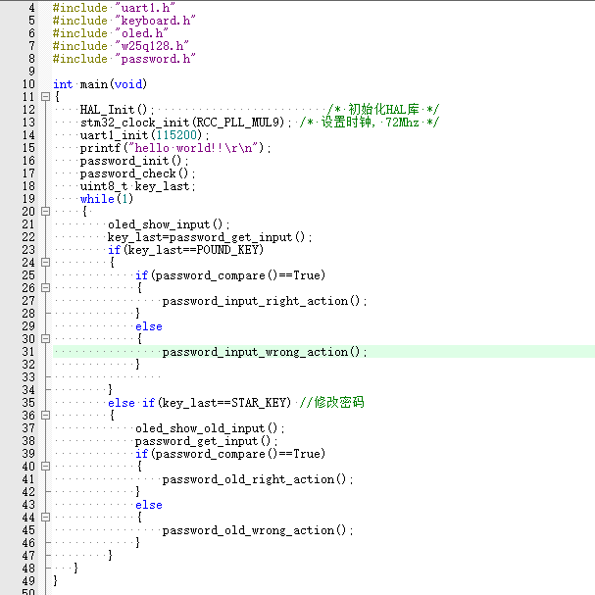Collapse fold marker at line 36
Screen dimensions: 595x595
tap(45, 416)
